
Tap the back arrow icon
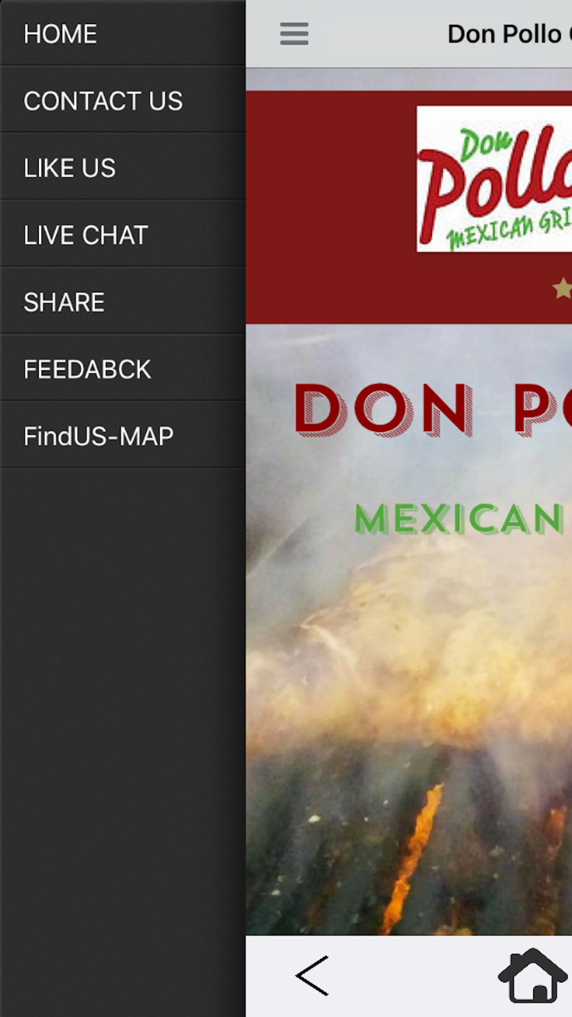click(x=312, y=975)
